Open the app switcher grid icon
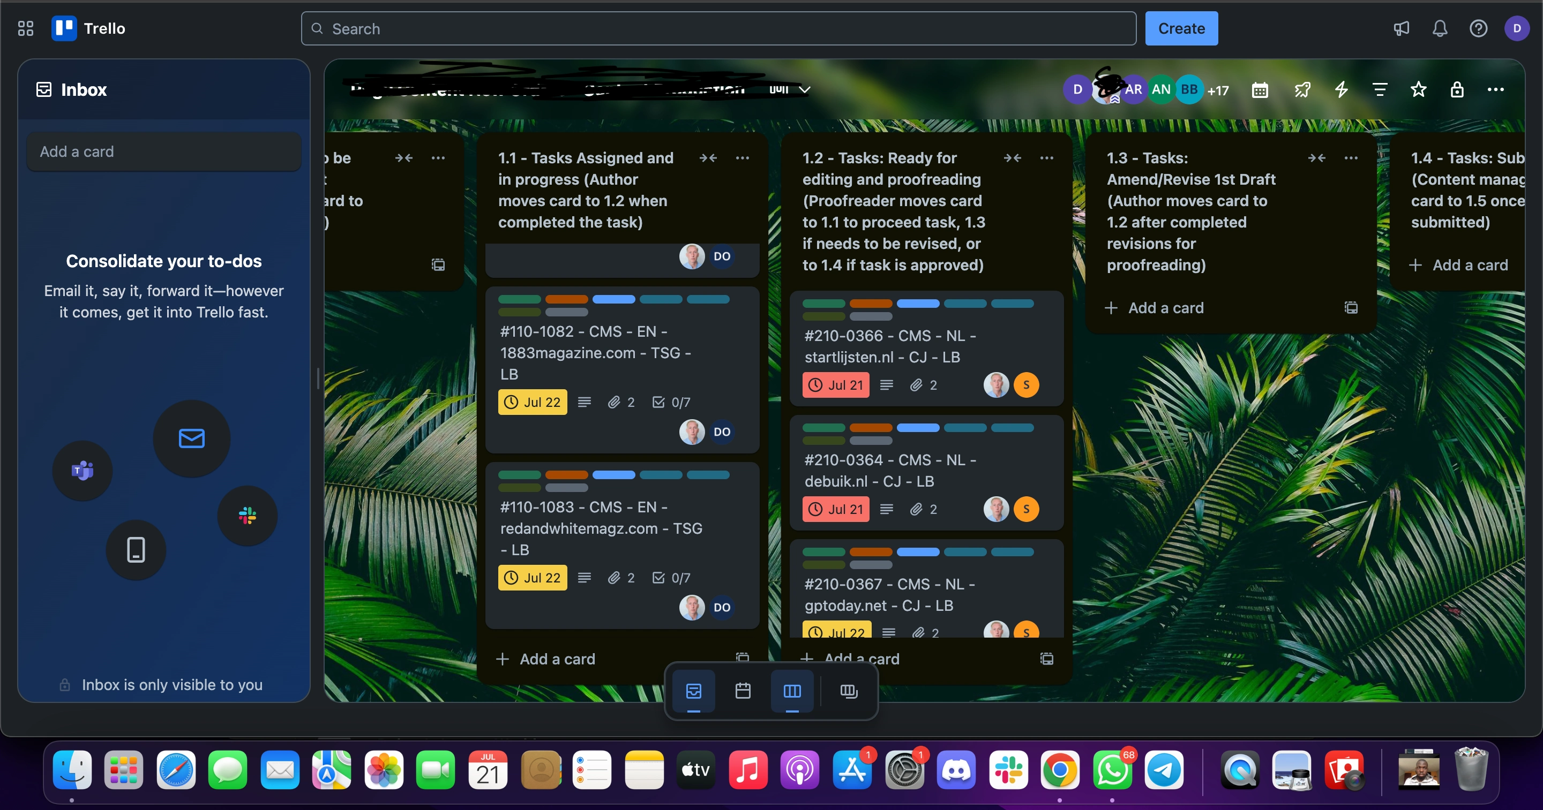The height and width of the screenshot is (810, 1543). tap(25, 28)
